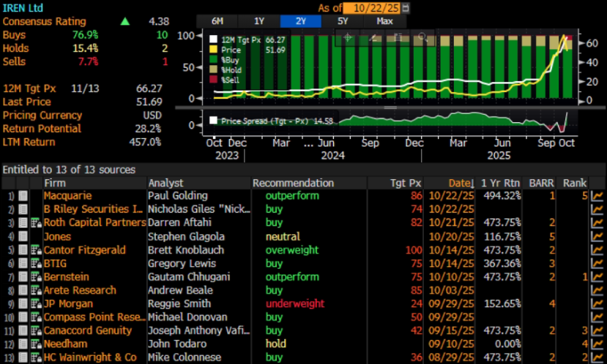
Task: Open Bernstein research document icon
Action: click(37, 277)
